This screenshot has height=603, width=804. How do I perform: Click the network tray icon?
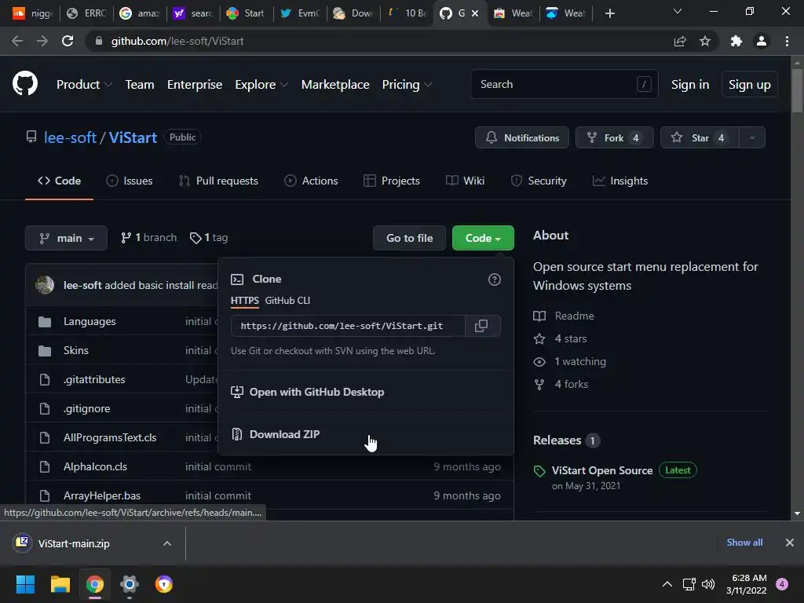(689, 584)
